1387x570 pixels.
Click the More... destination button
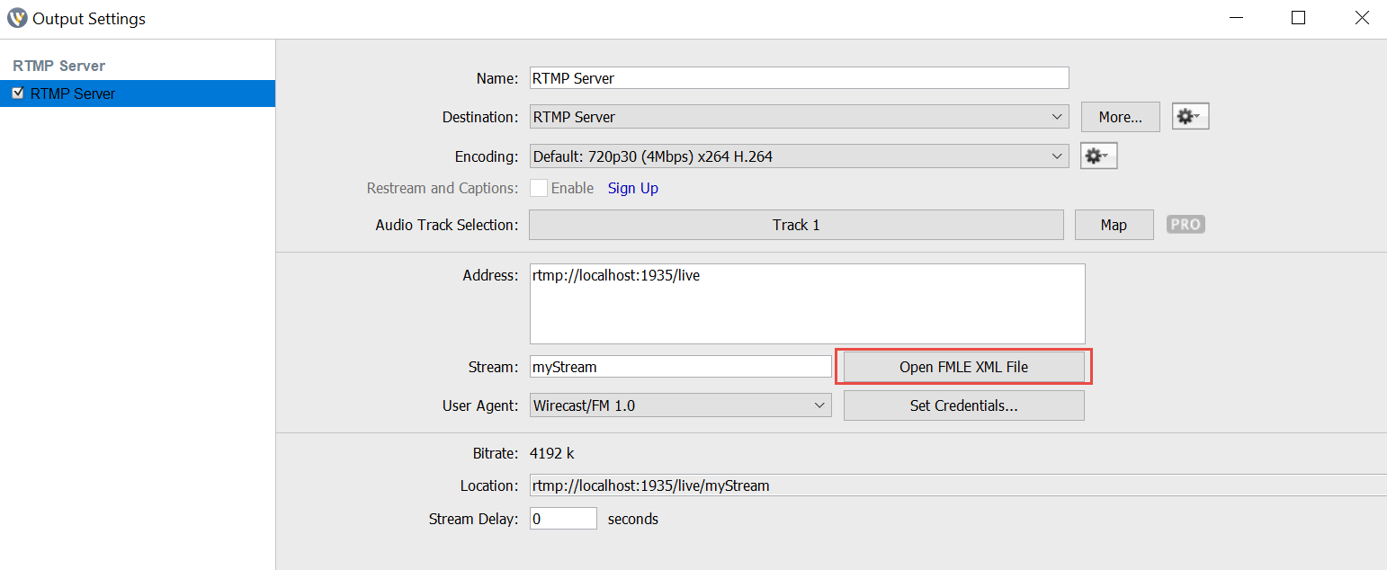pos(1120,117)
